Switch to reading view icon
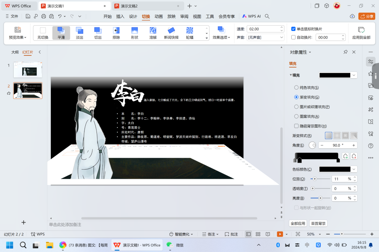This screenshot has width=379, height=252. tap(268, 234)
